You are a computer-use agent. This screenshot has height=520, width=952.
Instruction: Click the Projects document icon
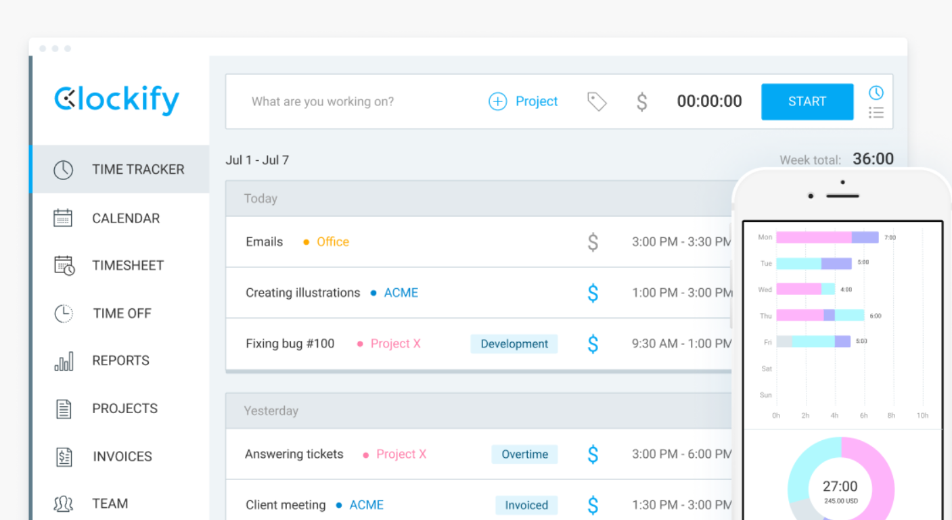pyautogui.click(x=64, y=408)
